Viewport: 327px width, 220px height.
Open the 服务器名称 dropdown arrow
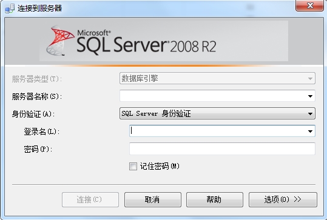click(x=310, y=96)
